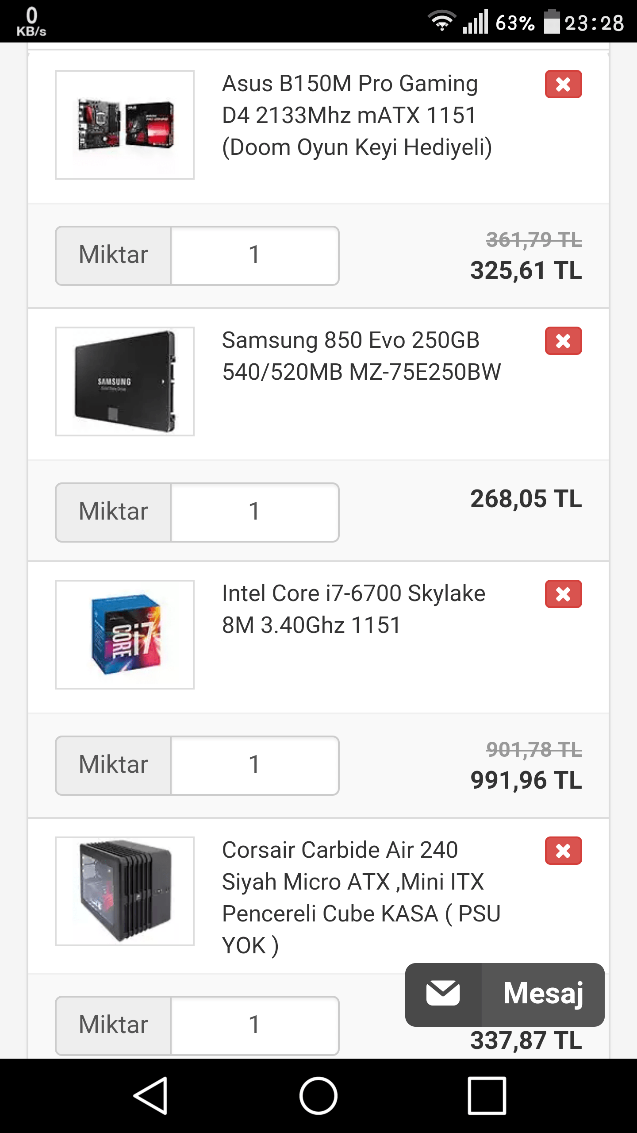Change quantity for Intel Core i7-6700

pos(254,766)
